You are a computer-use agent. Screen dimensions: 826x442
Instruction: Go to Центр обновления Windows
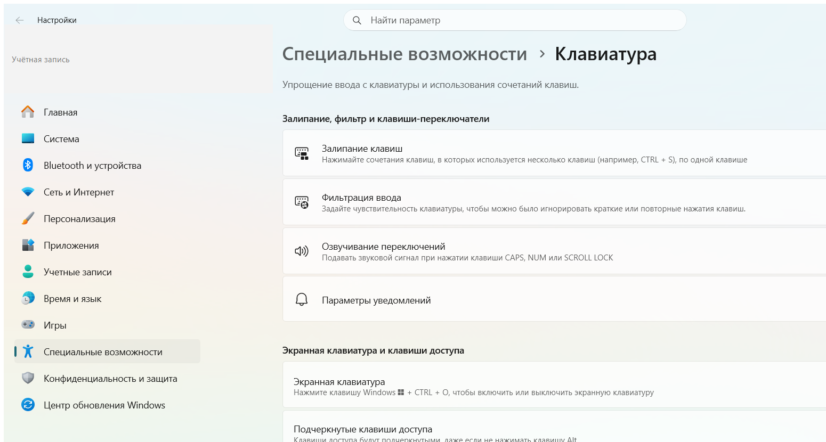pyautogui.click(x=107, y=405)
